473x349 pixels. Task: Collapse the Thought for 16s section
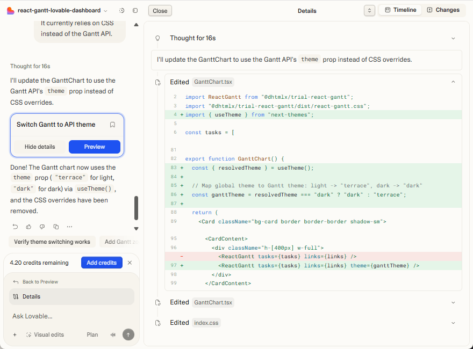pos(453,38)
